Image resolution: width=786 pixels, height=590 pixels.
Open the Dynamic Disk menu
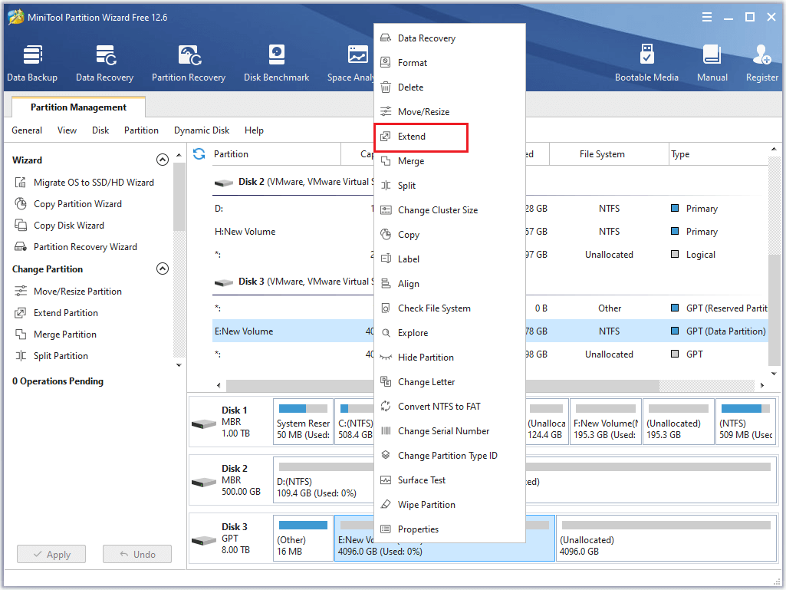tap(202, 130)
